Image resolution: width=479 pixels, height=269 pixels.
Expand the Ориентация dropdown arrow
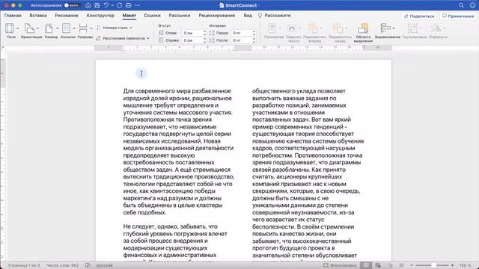click(37, 28)
